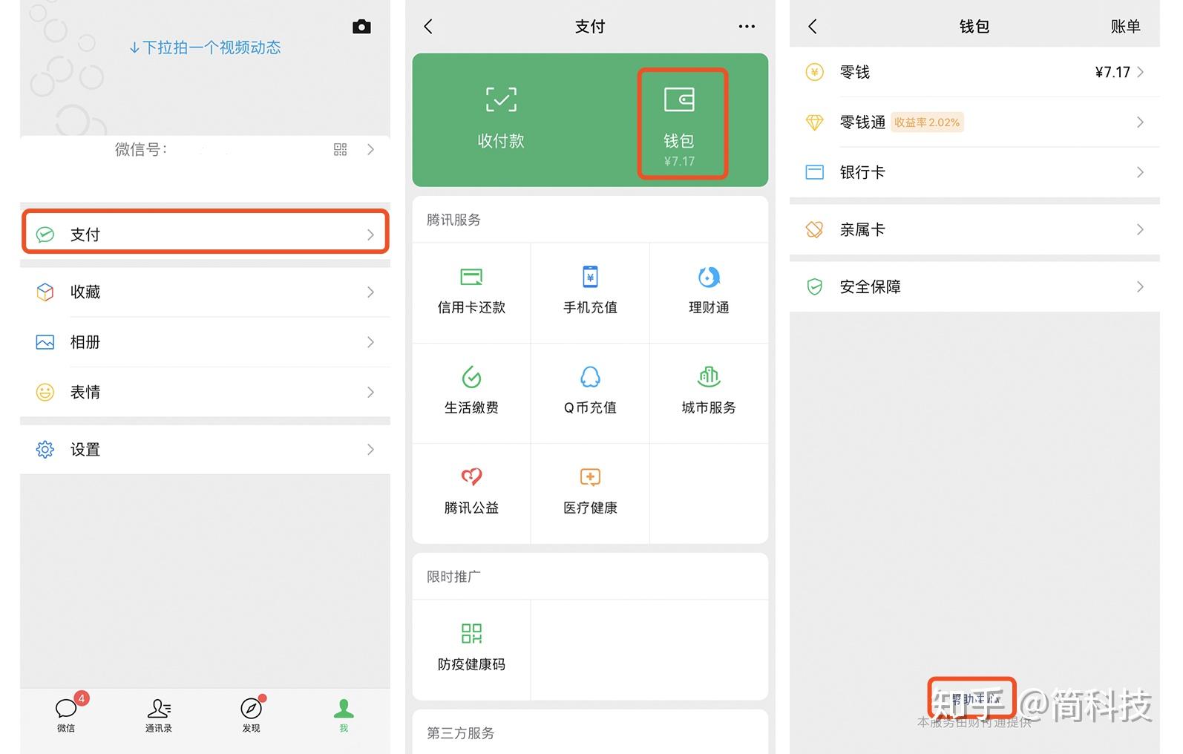Open 腾讯公益 charity service
Screen dimensions: 1183x754
point(471,493)
